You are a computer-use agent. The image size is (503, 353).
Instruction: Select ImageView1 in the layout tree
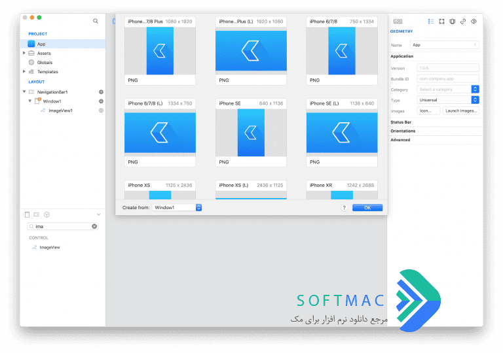(60, 110)
